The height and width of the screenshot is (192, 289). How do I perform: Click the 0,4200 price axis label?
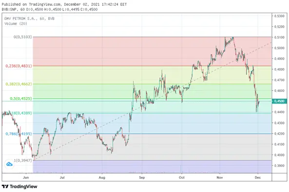click(279, 134)
